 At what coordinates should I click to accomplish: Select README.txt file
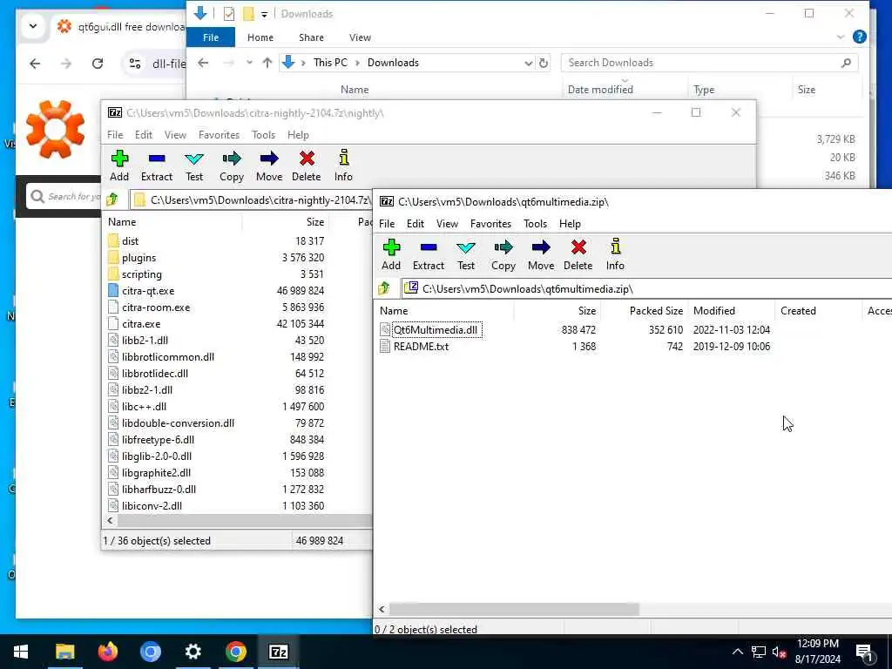coord(421,347)
